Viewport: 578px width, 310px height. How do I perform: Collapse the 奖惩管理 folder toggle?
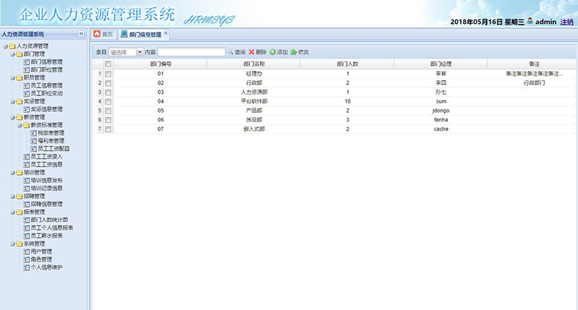click(12, 102)
